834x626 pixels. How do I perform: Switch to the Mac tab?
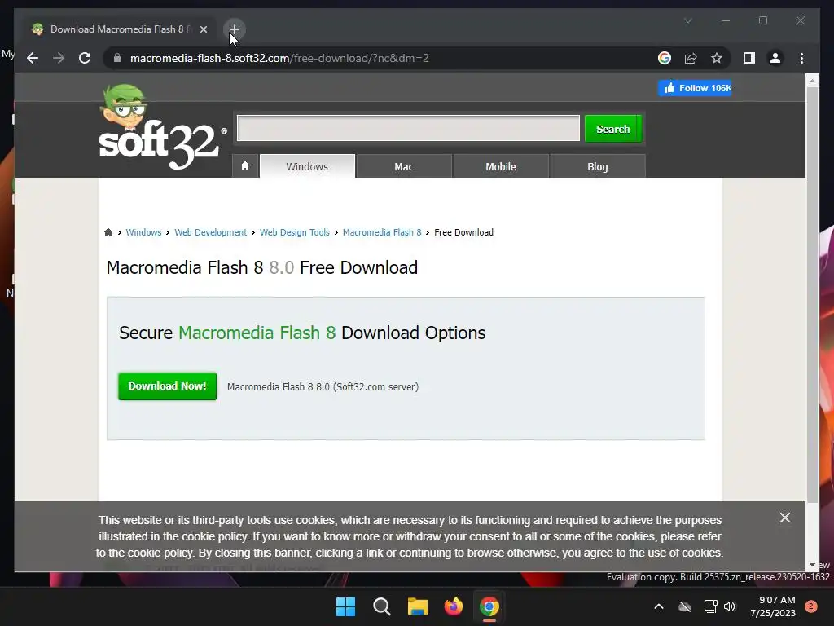tap(404, 166)
